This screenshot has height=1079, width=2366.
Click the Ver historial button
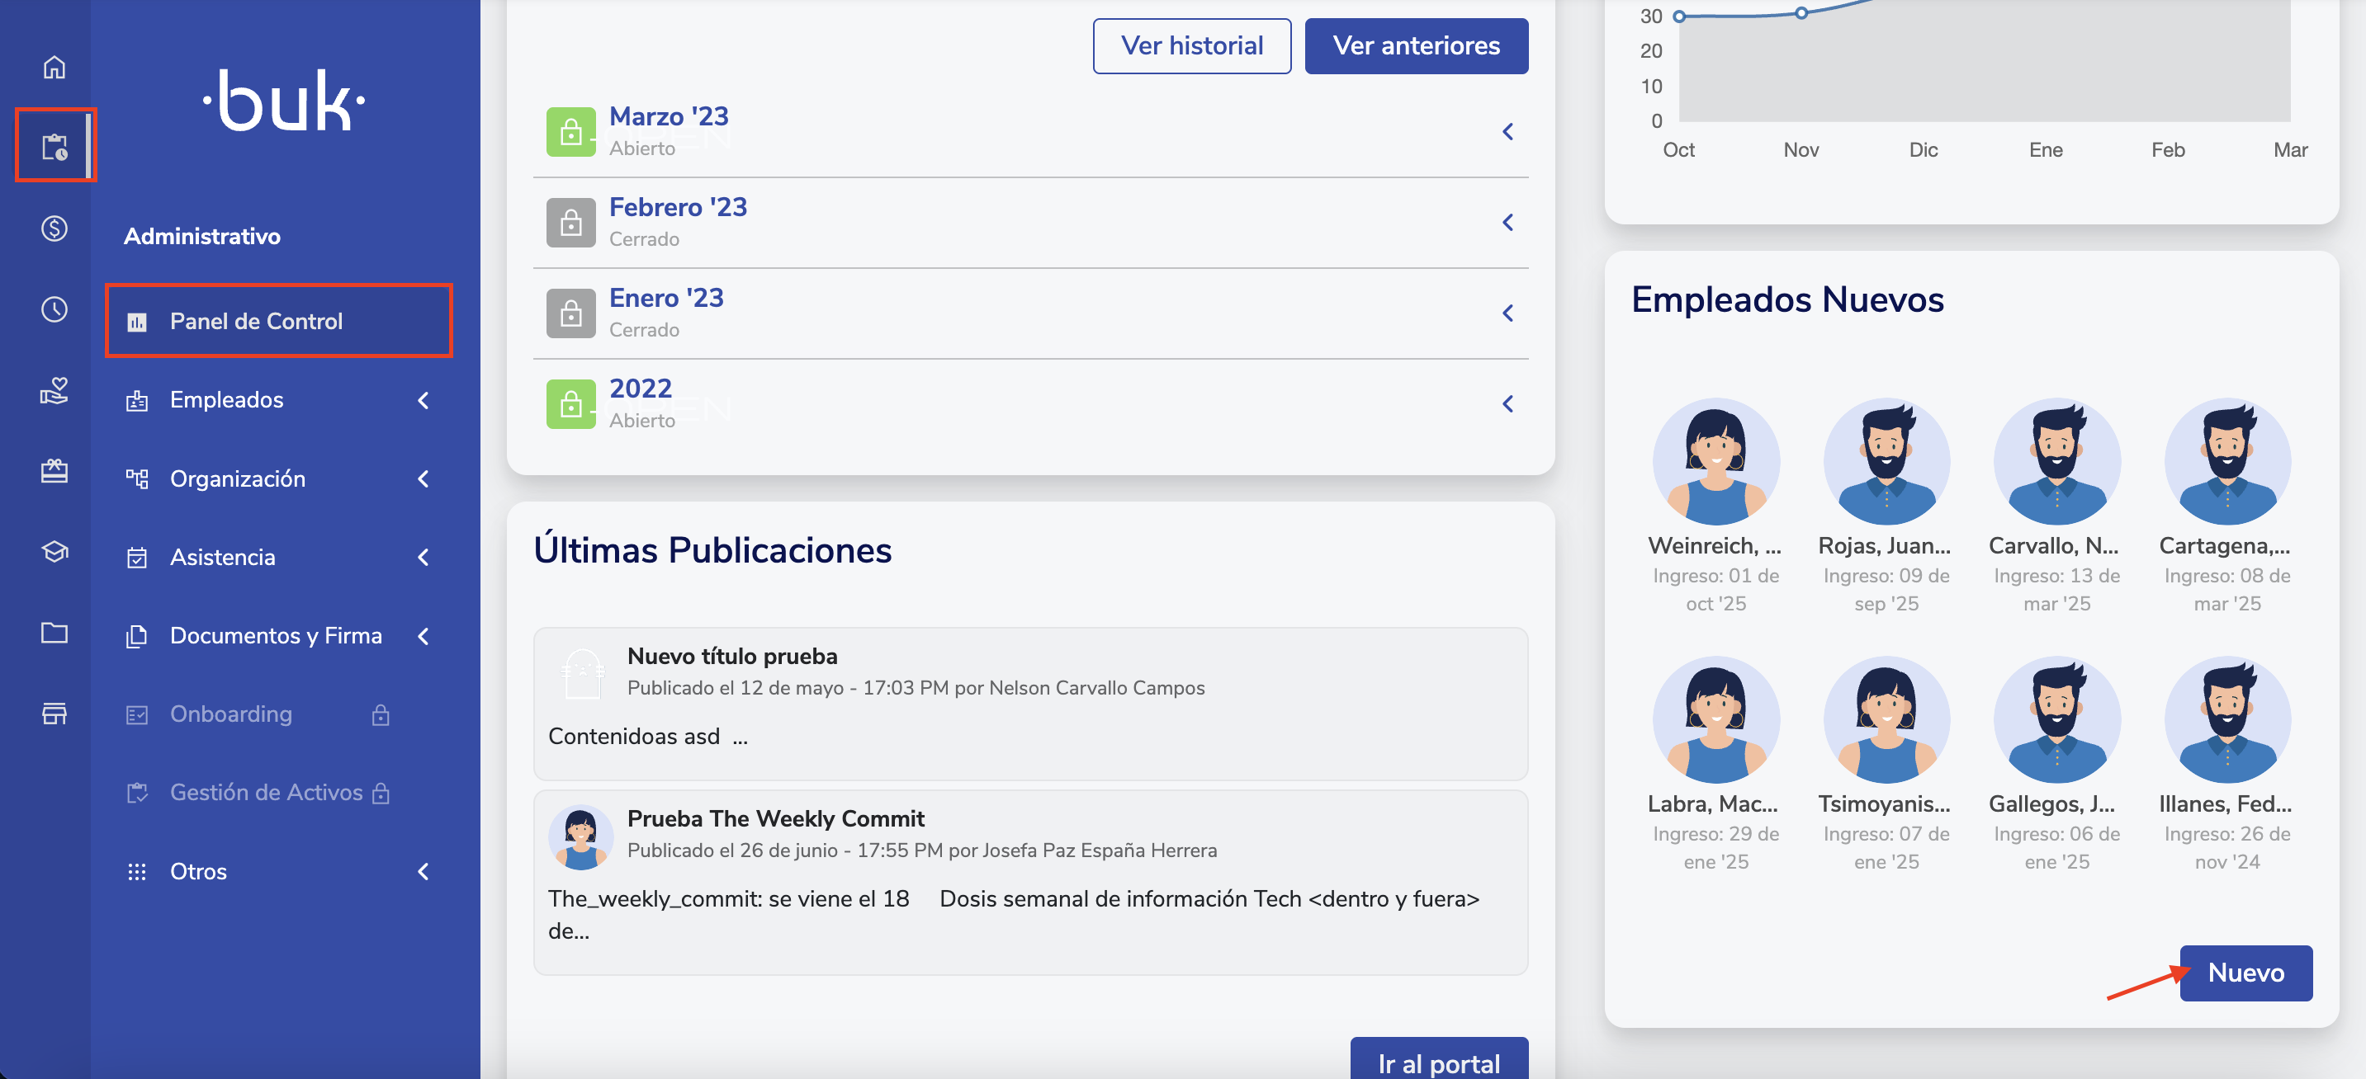(x=1191, y=46)
